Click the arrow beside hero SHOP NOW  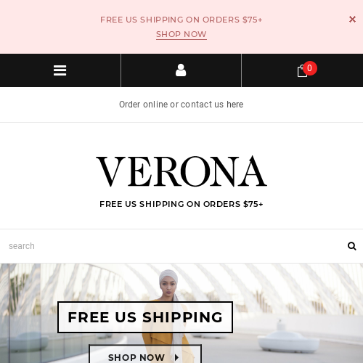(x=176, y=357)
